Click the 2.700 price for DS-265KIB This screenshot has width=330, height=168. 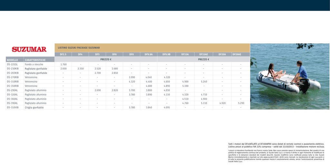tap(98, 73)
